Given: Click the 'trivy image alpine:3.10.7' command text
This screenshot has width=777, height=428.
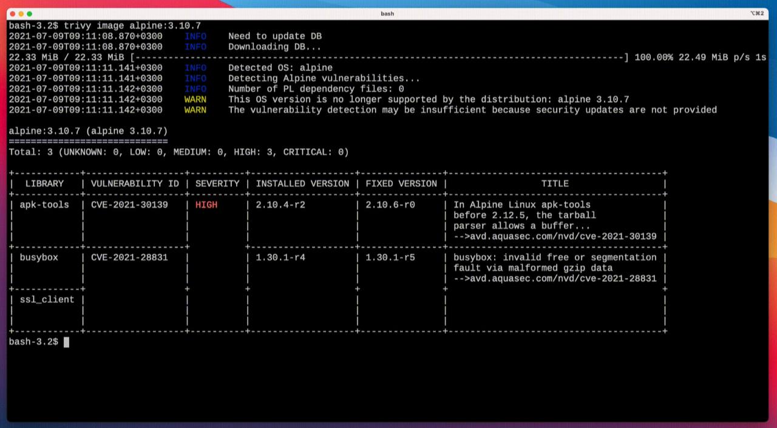Looking at the screenshot, I should tap(132, 25).
